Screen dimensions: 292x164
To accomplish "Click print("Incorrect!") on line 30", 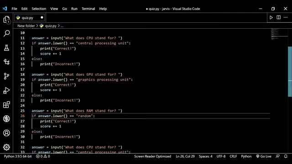I will pos(60,137).
